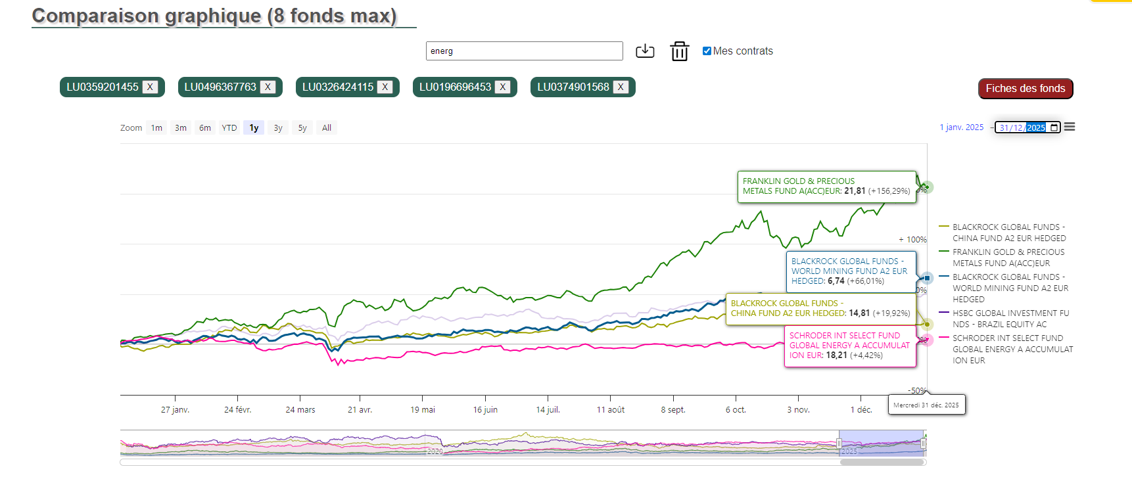Toggle Schroder Global Energy legend series

(1012, 349)
